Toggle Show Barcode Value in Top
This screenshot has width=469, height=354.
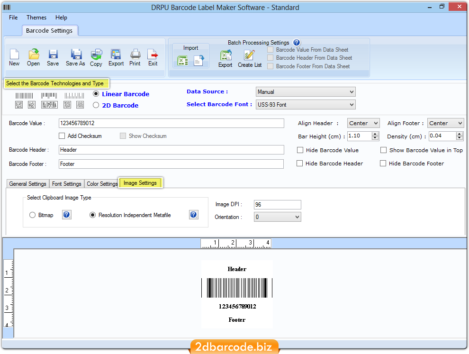pyautogui.click(x=383, y=150)
